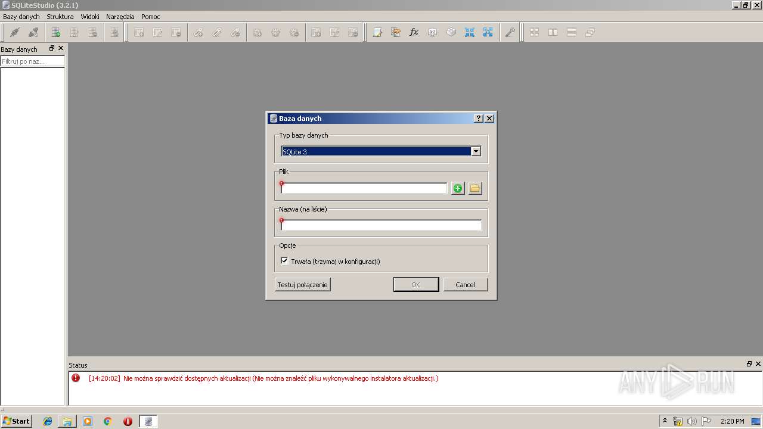Float the Bazy danych side panel
Screen dimensions: 763x429
52,48
